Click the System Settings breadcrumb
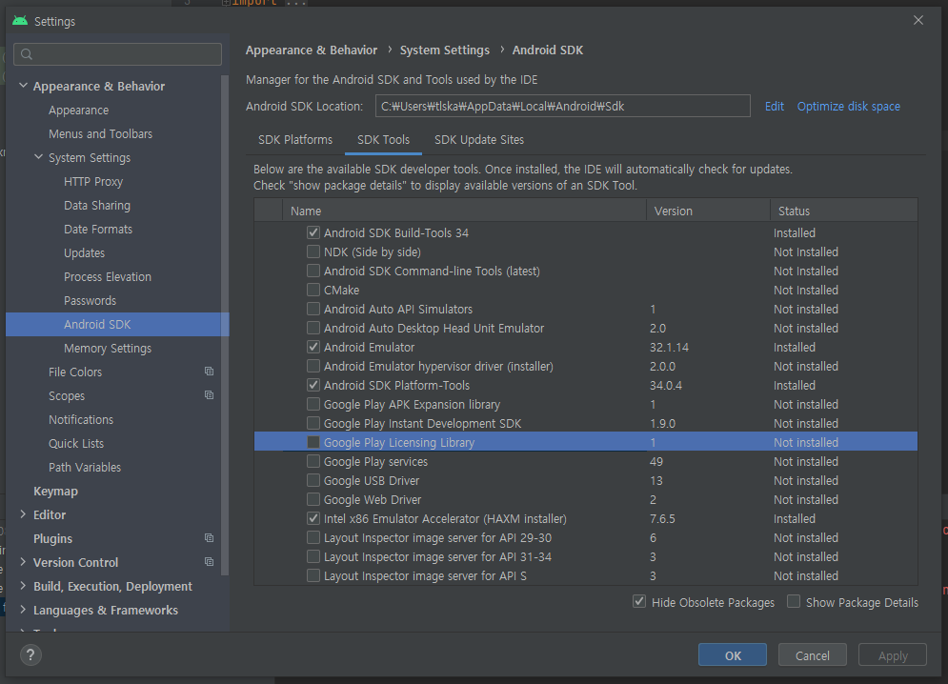 pyautogui.click(x=444, y=50)
